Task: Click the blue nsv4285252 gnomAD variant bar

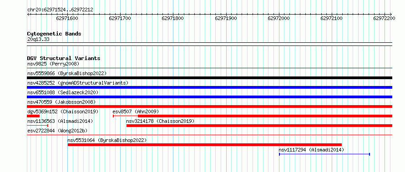Action: [209, 87]
